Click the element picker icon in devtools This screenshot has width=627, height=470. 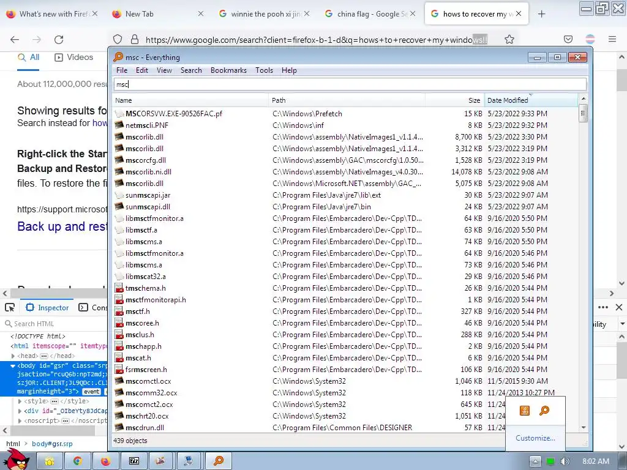pyautogui.click(x=10, y=307)
